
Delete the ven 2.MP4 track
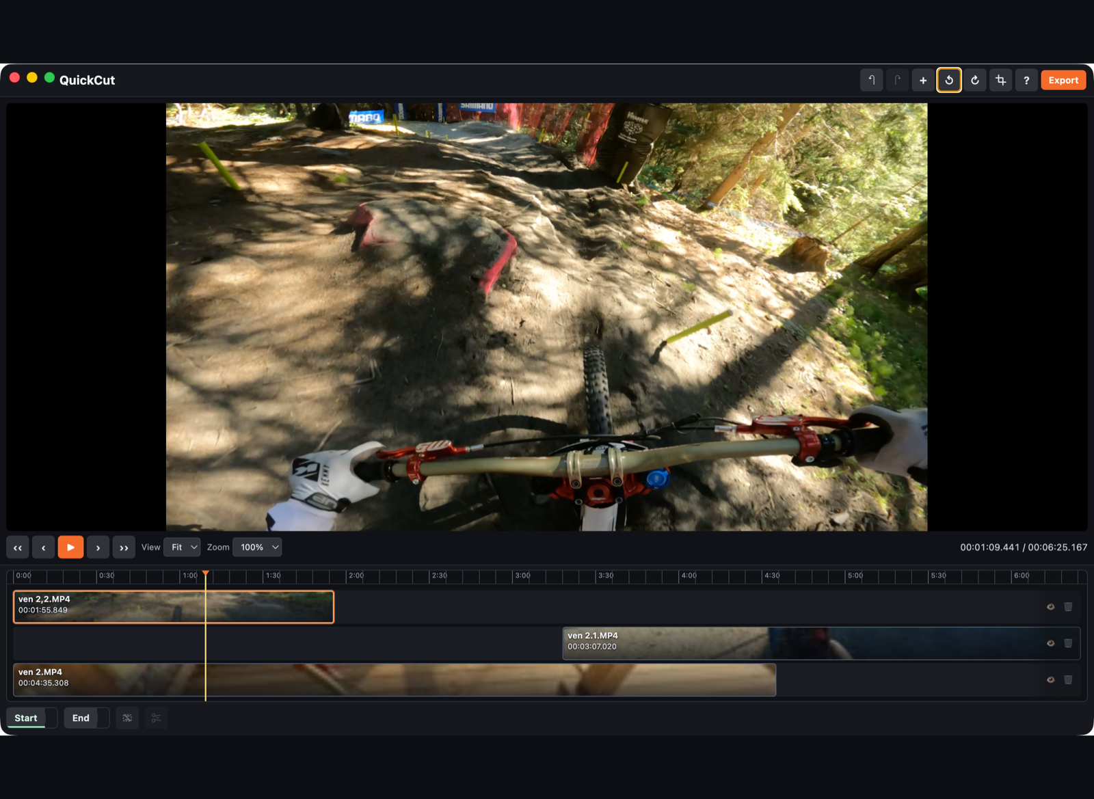(1068, 680)
